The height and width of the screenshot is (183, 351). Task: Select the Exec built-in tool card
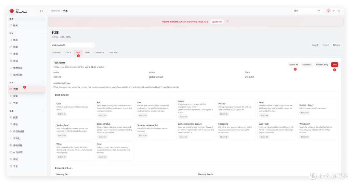155,109
